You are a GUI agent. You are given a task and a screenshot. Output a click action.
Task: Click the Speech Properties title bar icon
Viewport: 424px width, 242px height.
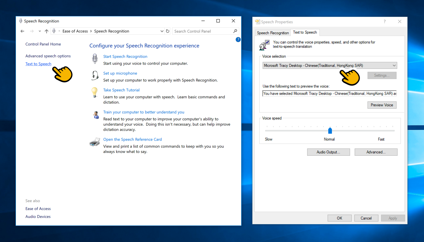[x=257, y=22]
